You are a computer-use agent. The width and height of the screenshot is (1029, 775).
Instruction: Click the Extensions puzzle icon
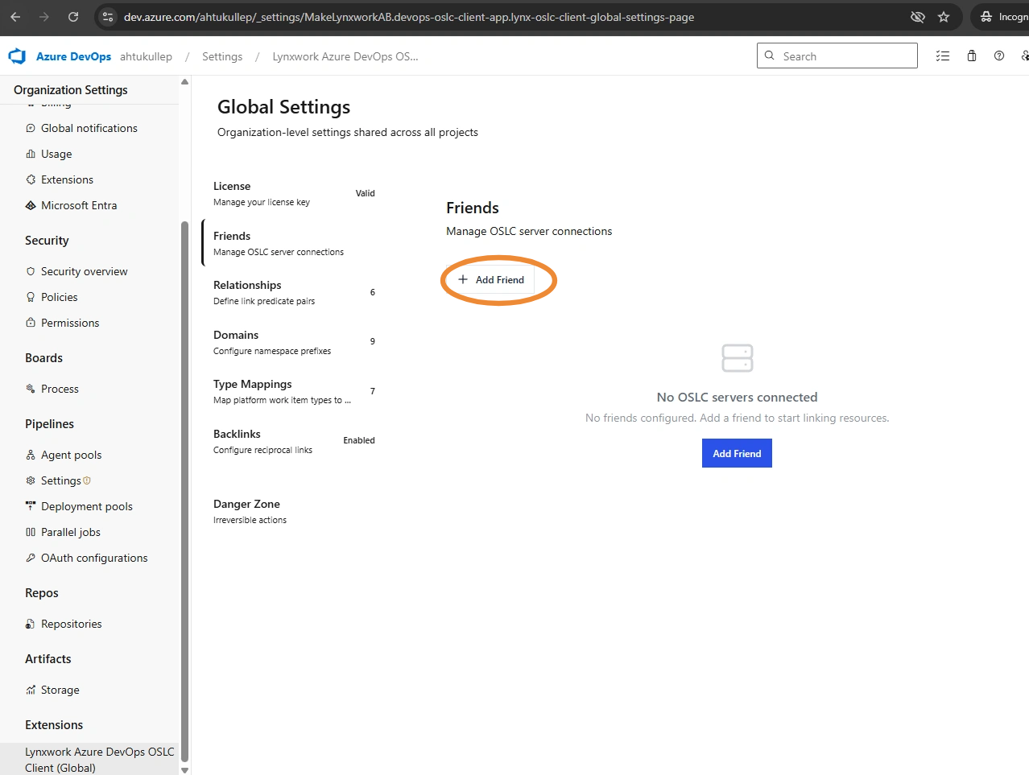(x=31, y=179)
